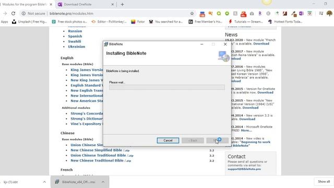Click the green magnifier extension icon
The height and width of the screenshot is (188, 334).
(x=219, y=14)
